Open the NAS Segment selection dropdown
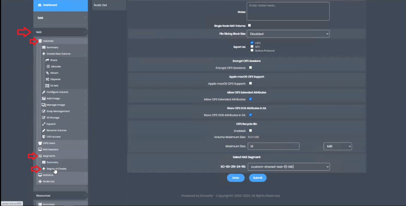This screenshot has height=206, width=406. (288, 166)
